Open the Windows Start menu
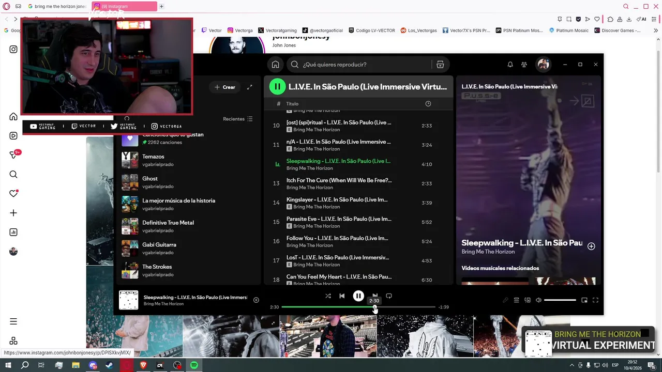 [8, 365]
